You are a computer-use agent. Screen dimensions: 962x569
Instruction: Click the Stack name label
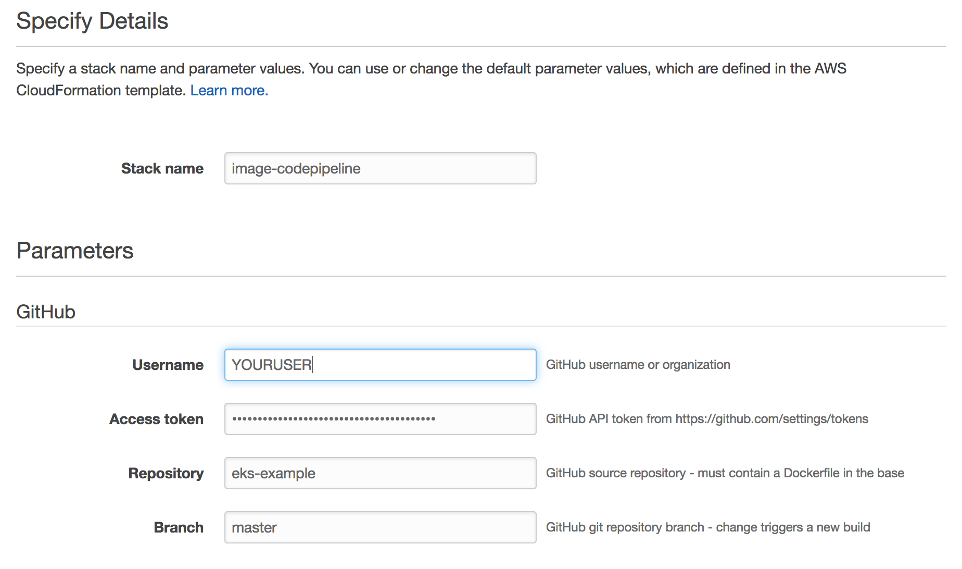coord(162,168)
